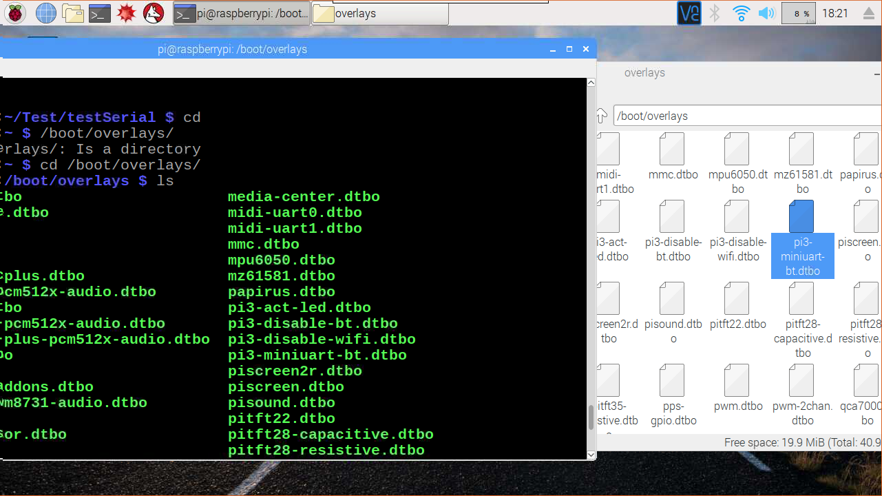Click pitft28-capacitive.dtbo in terminal listing

330,434
